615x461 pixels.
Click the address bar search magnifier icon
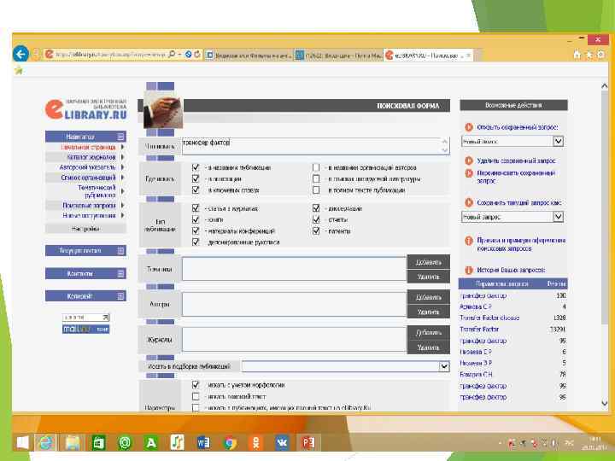point(172,55)
